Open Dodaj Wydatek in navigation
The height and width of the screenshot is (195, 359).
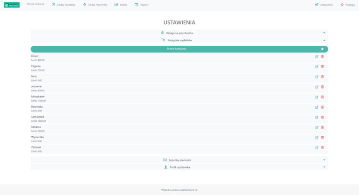(63, 5)
